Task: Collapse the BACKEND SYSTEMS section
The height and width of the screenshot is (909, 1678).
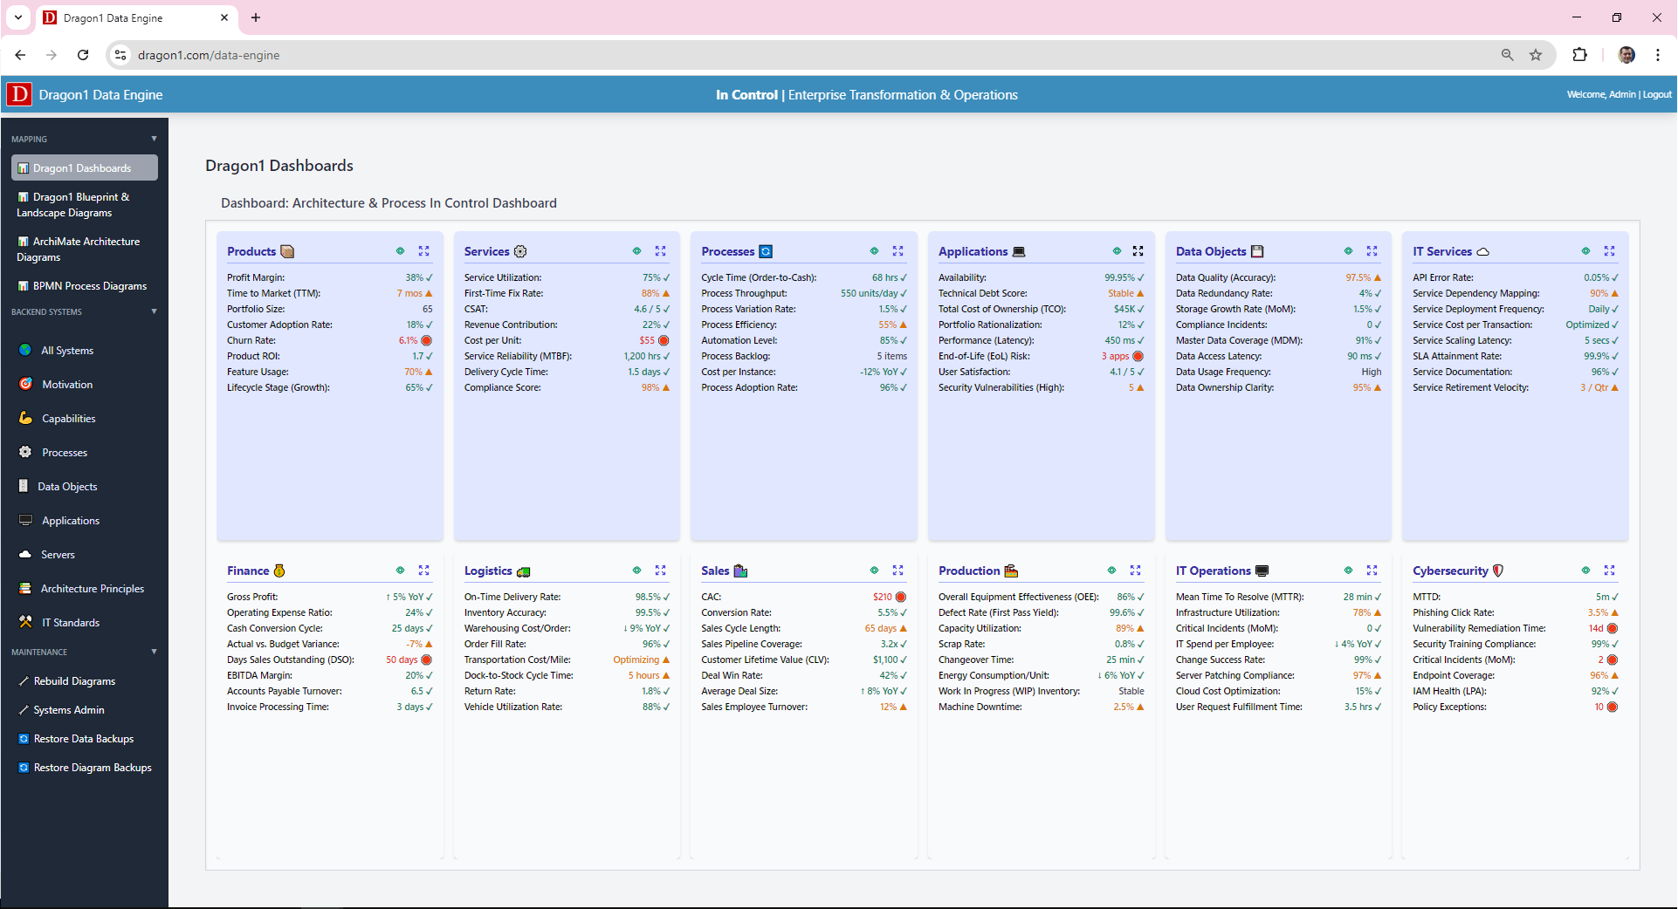Action: (x=154, y=311)
